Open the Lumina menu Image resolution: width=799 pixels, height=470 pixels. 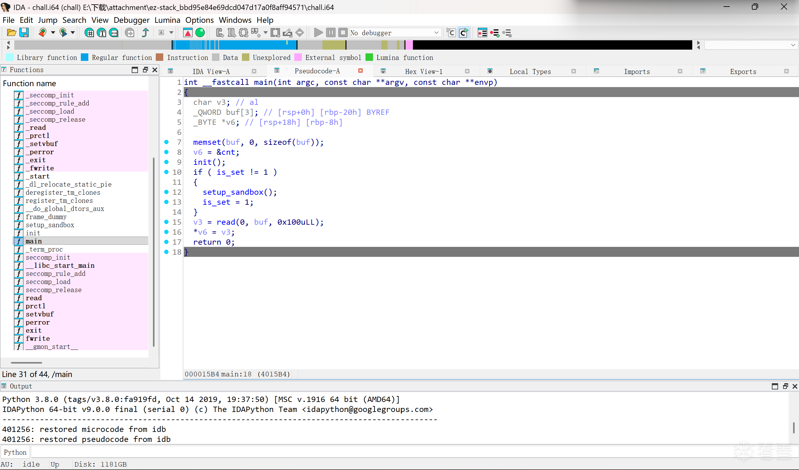click(x=167, y=20)
